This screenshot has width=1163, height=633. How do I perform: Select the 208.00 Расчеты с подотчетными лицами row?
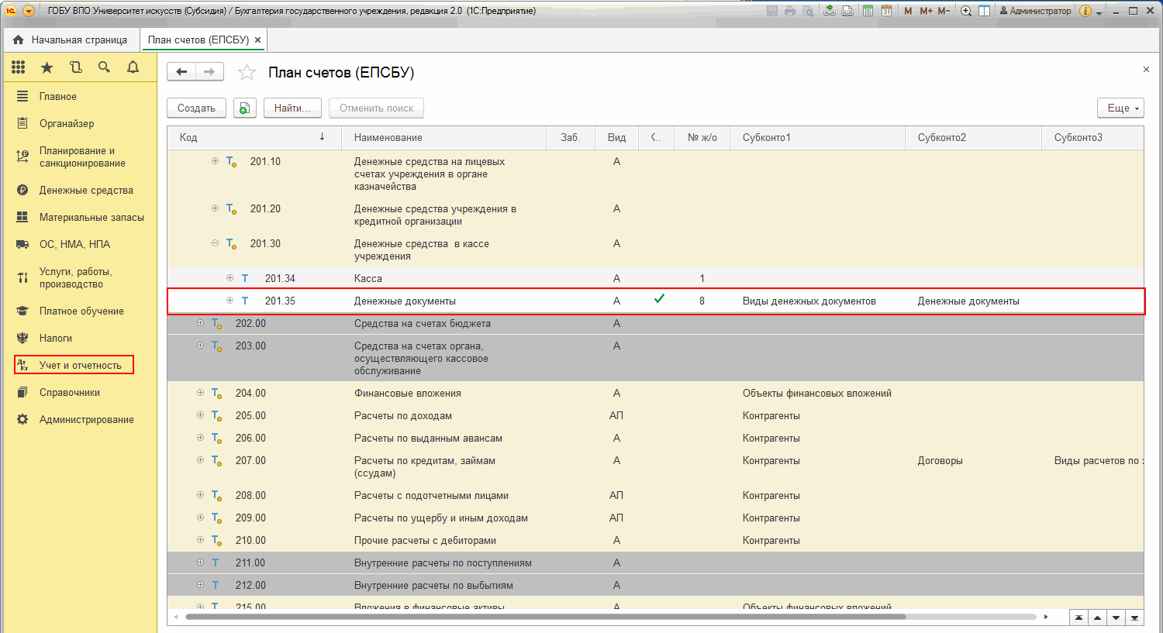pos(656,496)
